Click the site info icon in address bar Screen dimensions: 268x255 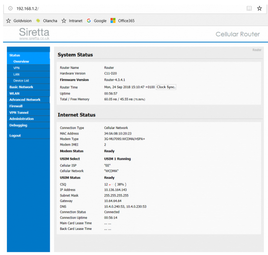(x=10, y=8)
